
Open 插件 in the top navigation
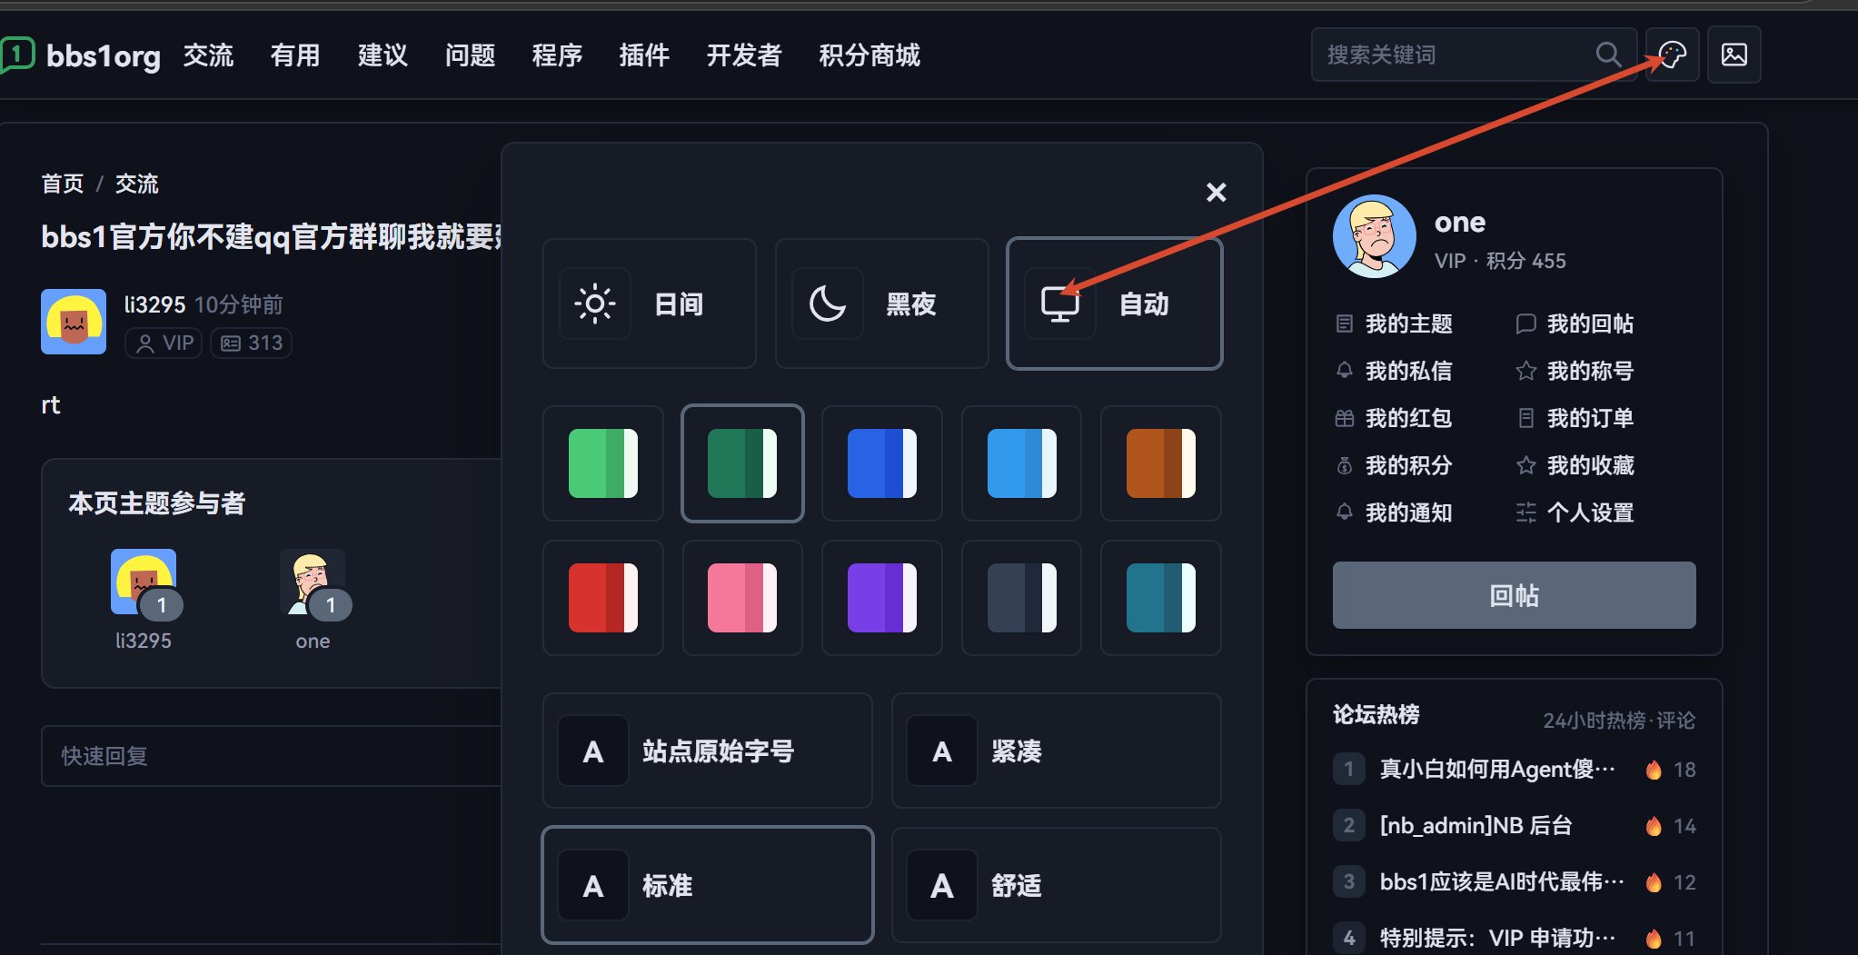[x=644, y=55]
